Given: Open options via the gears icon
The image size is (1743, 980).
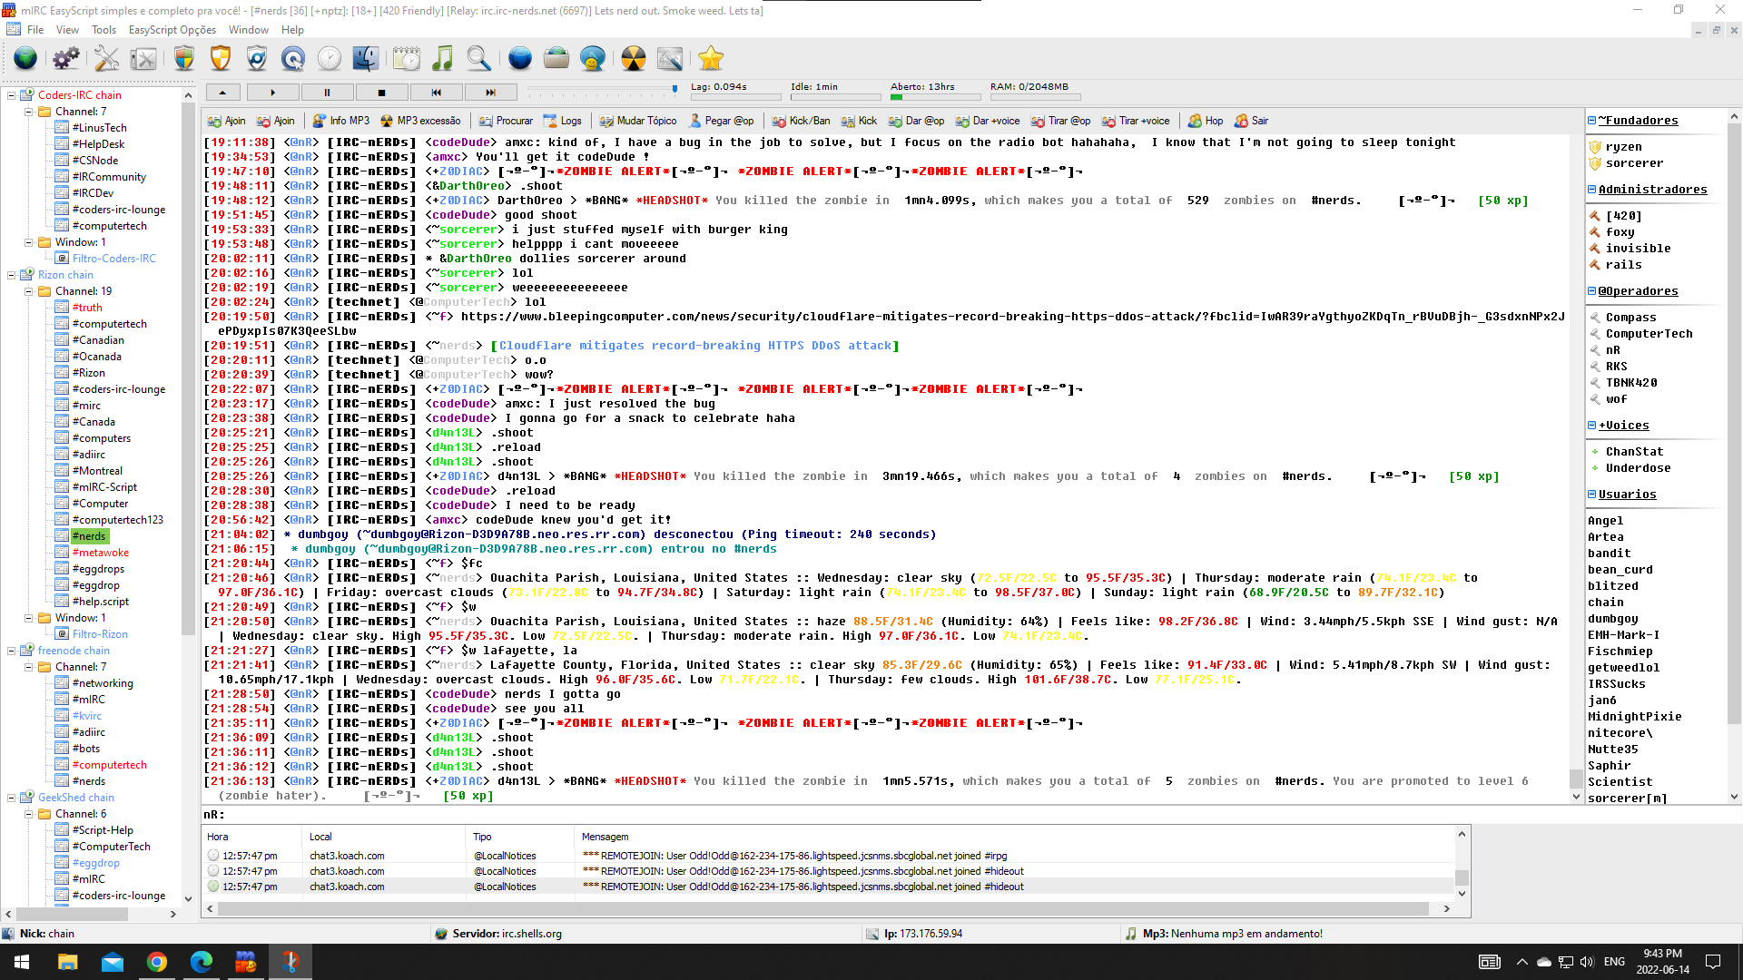Looking at the screenshot, I should click(65, 59).
